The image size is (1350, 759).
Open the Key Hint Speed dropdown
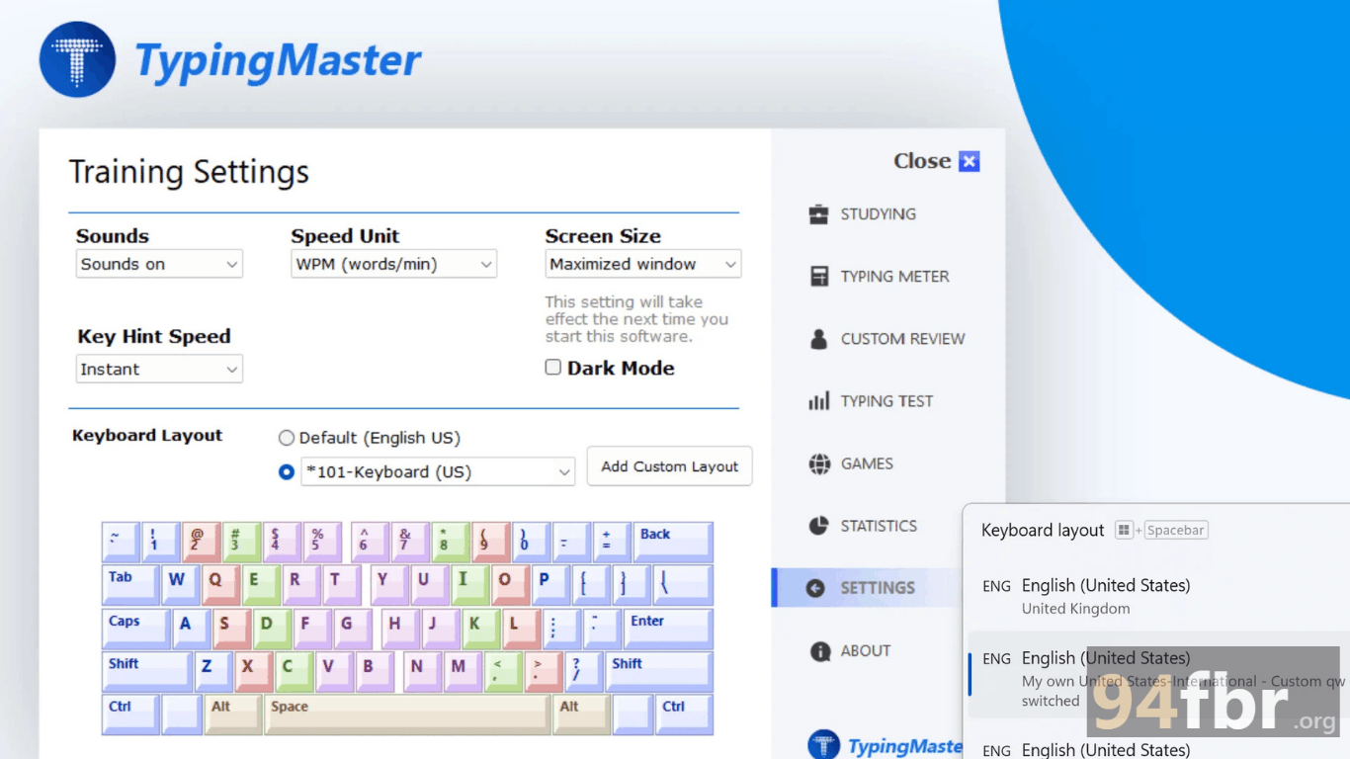(159, 370)
